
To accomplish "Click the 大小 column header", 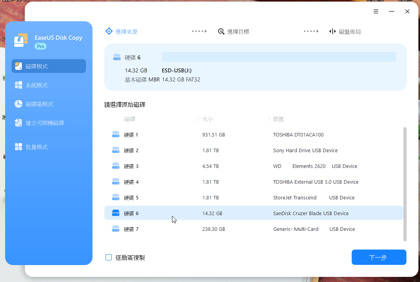I will pyautogui.click(x=207, y=119).
